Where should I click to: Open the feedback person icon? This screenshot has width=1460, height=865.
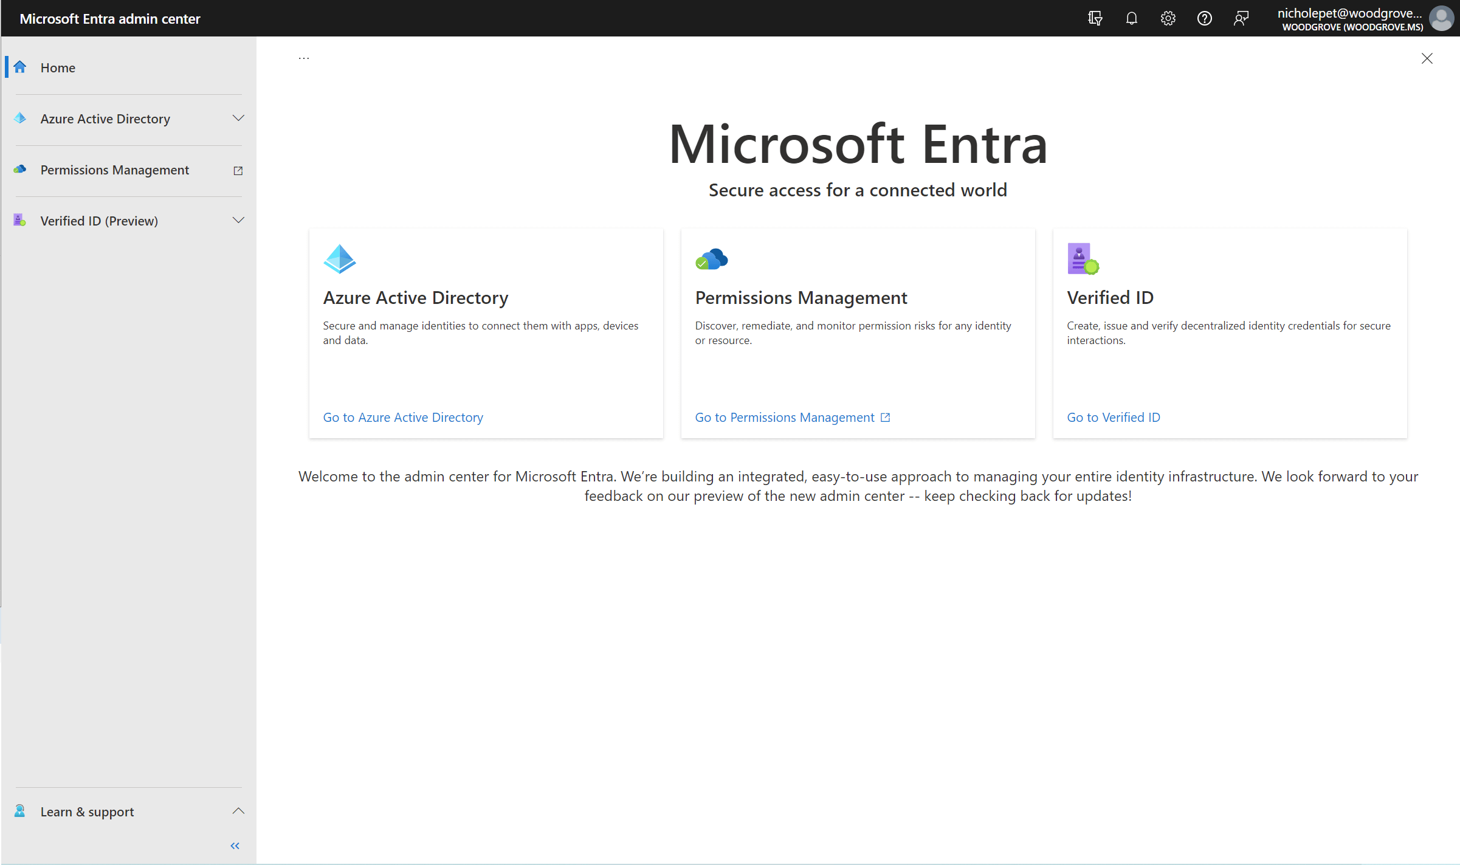[1241, 18]
